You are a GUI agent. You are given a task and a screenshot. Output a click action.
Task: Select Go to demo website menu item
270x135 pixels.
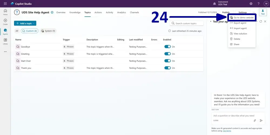[242, 18]
